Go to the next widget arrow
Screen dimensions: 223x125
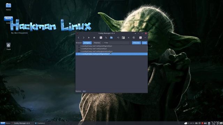(84, 38)
